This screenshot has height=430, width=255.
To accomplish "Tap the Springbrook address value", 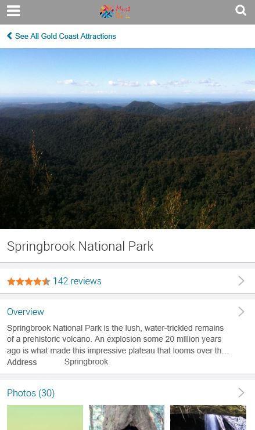I will click(86, 362).
